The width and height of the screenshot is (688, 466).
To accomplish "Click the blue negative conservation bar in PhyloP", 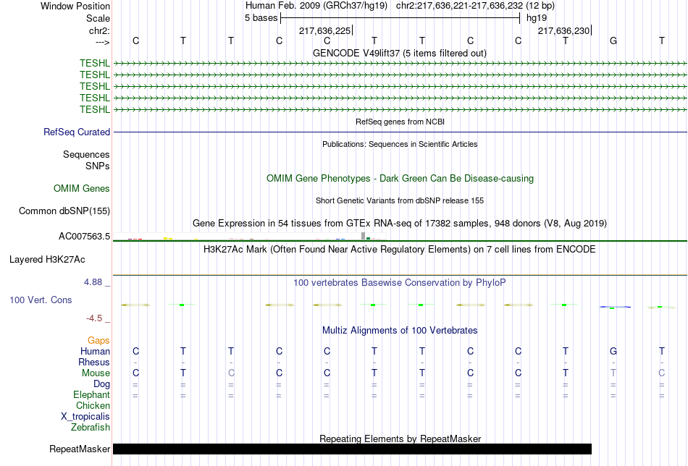I will tap(615, 307).
